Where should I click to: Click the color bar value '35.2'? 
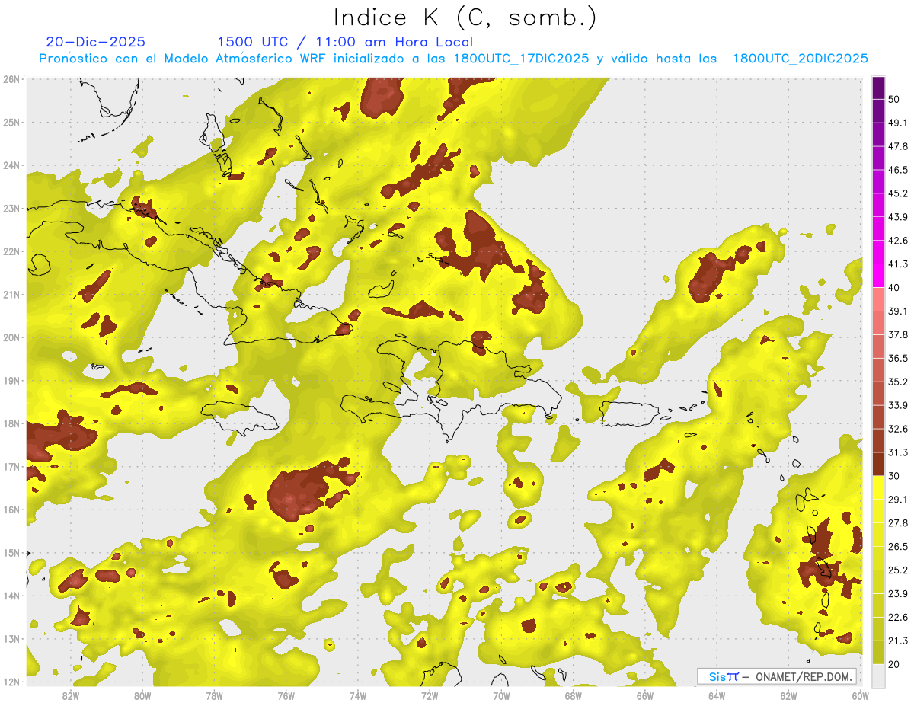897,382
